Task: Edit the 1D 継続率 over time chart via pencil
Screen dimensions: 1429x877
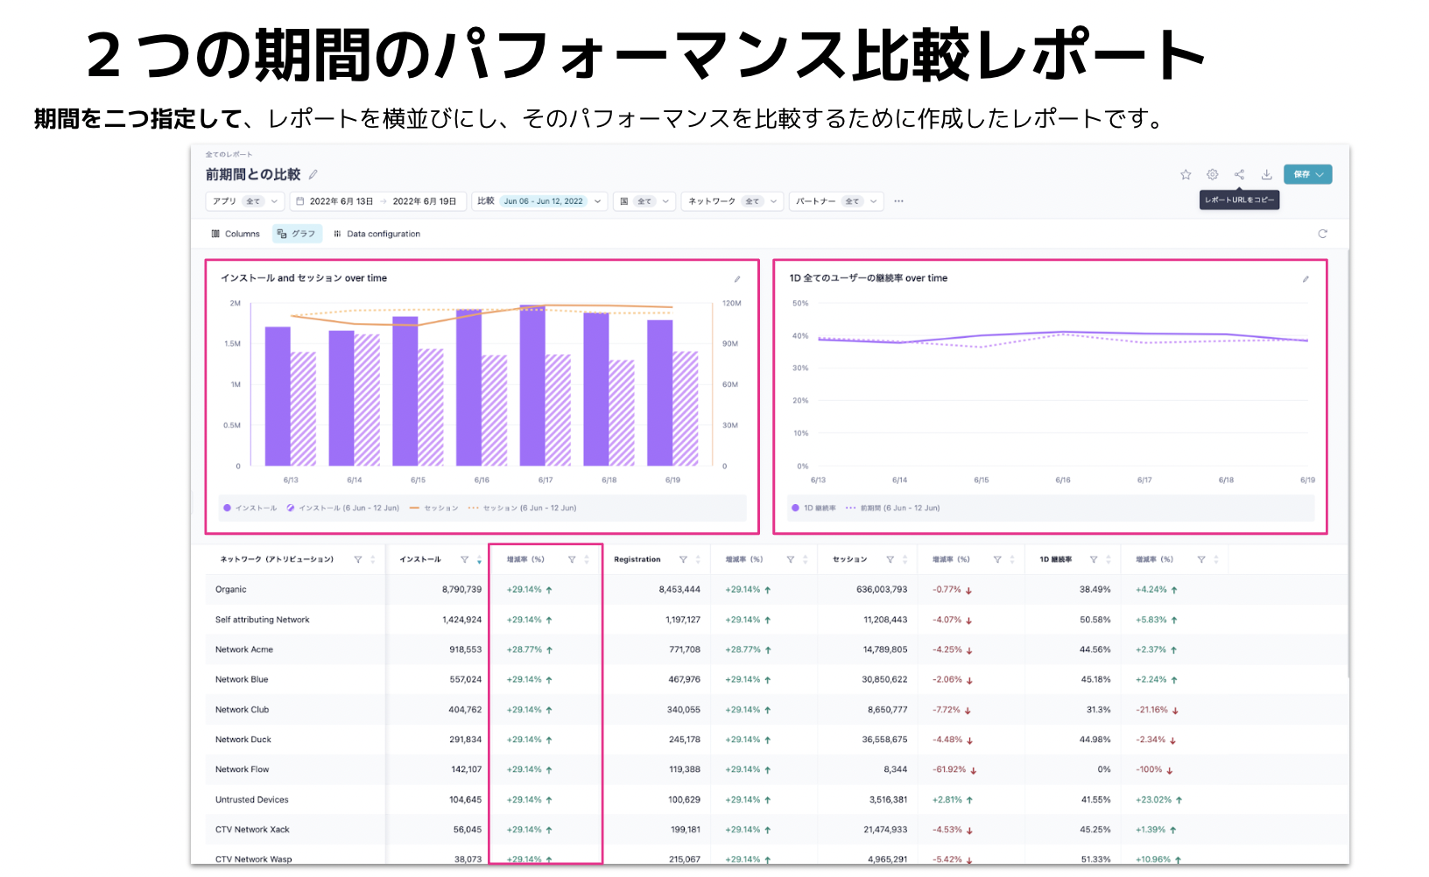Action: tap(1306, 279)
